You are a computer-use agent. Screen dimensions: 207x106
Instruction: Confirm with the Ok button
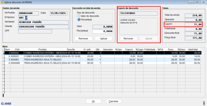[x=93, y=101]
